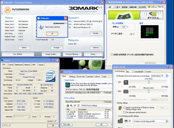Switch to the Mainboard tab in CPU-Z
This screenshot has height=128, width=174.
click(19, 65)
